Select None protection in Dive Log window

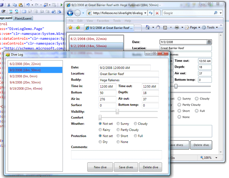pos(118,142)
